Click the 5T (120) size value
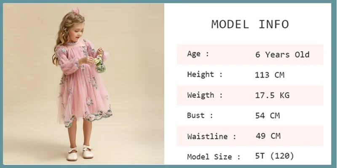The width and height of the screenshot is (337, 168). click(x=275, y=156)
